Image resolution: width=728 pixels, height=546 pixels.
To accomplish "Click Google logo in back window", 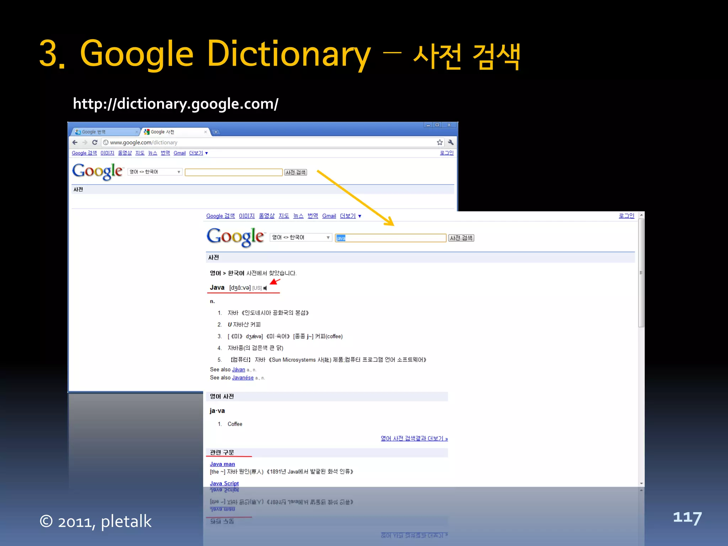I will [98, 172].
